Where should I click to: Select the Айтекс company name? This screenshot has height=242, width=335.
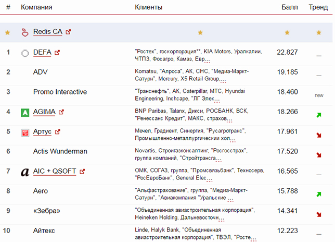[44, 231]
